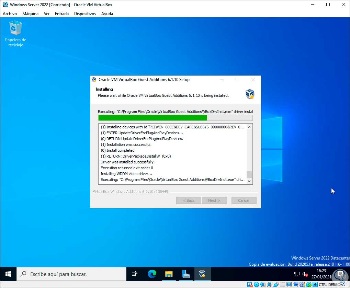
Task: Click the mouse integration status icon
Action: (309, 285)
